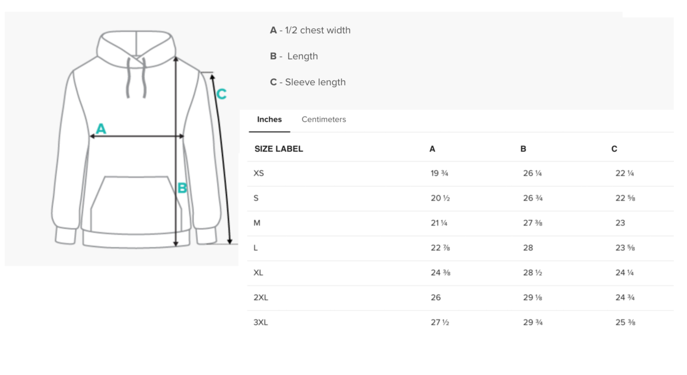This screenshot has height=375, width=687.
Task: Click the SIZE LABEL column header
Action: (278, 149)
